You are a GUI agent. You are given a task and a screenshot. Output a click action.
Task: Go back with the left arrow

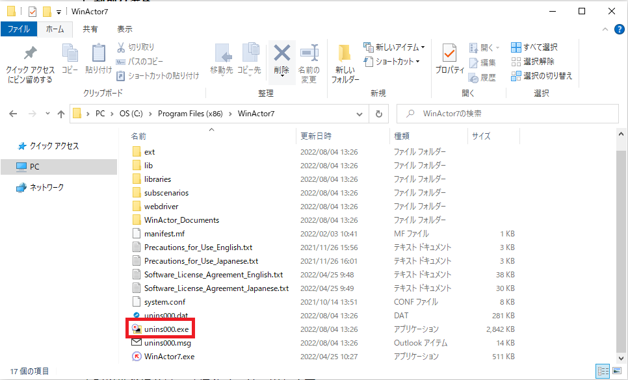tap(13, 114)
